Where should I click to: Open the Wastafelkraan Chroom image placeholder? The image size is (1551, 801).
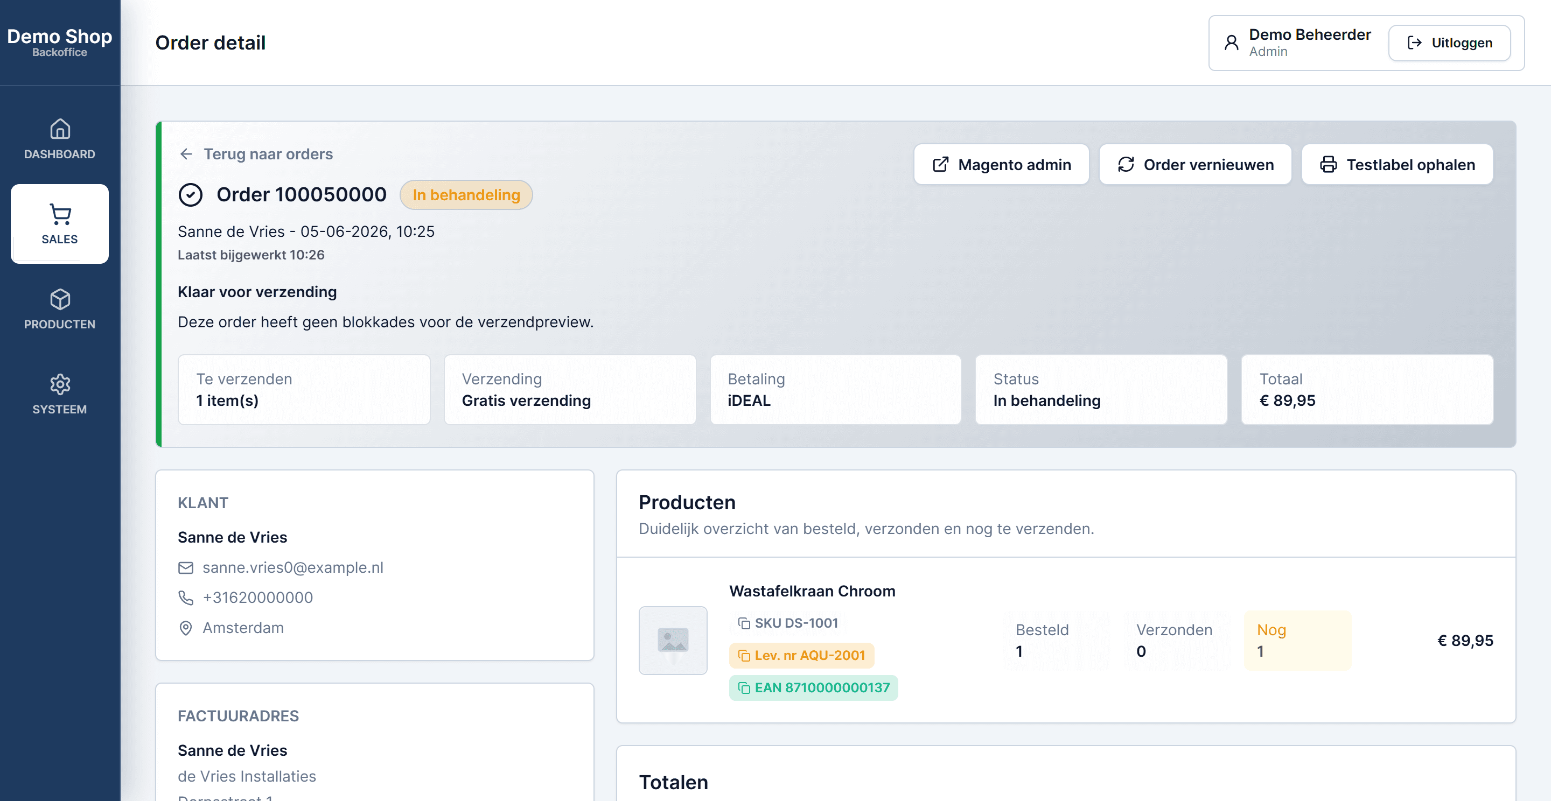point(673,641)
